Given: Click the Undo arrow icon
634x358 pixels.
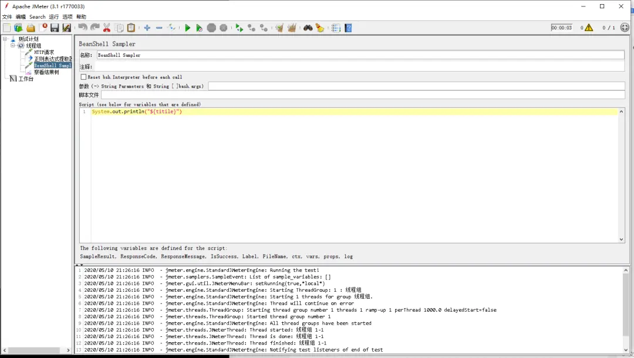Looking at the screenshot, I should 83,28.
